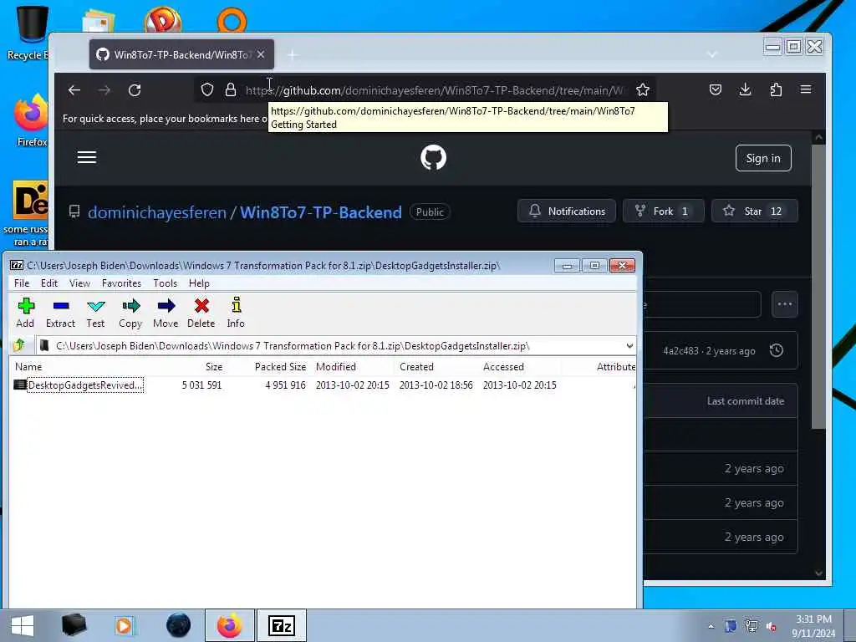Image resolution: width=856 pixels, height=642 pixels.
Task: Open Firefox extensions puzzle icon
Action: pos(776,89)
